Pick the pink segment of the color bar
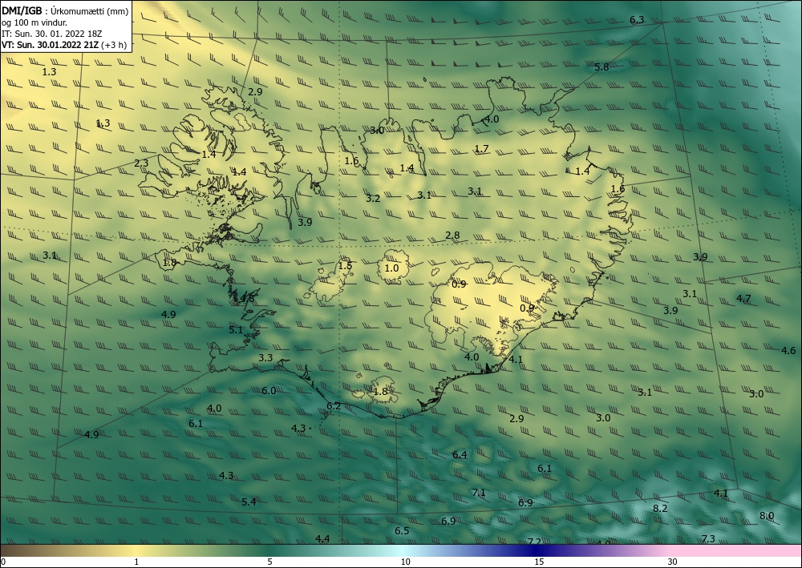Viewport: 802px width, 568px height. click(736, 551)
